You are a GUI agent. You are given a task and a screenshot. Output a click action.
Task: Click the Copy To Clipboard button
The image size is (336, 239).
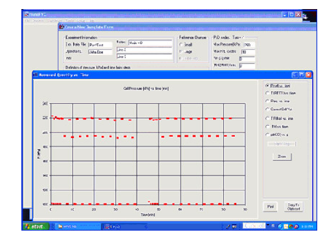coord(293,207)
